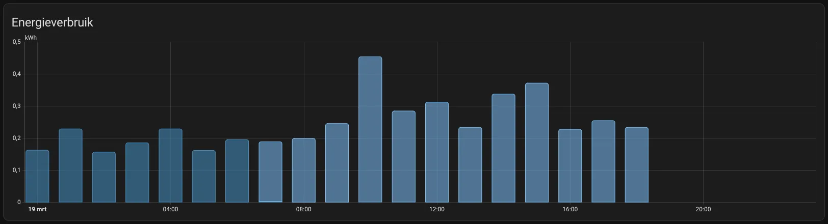Select the 09:00 bar left of the tallest

(x=337, y=163)
